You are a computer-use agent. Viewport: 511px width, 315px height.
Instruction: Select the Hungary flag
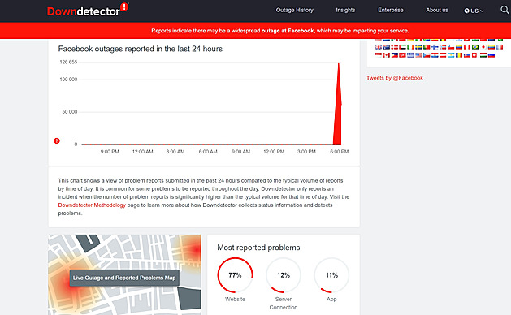pyautogui.click(x=483, y=55)
